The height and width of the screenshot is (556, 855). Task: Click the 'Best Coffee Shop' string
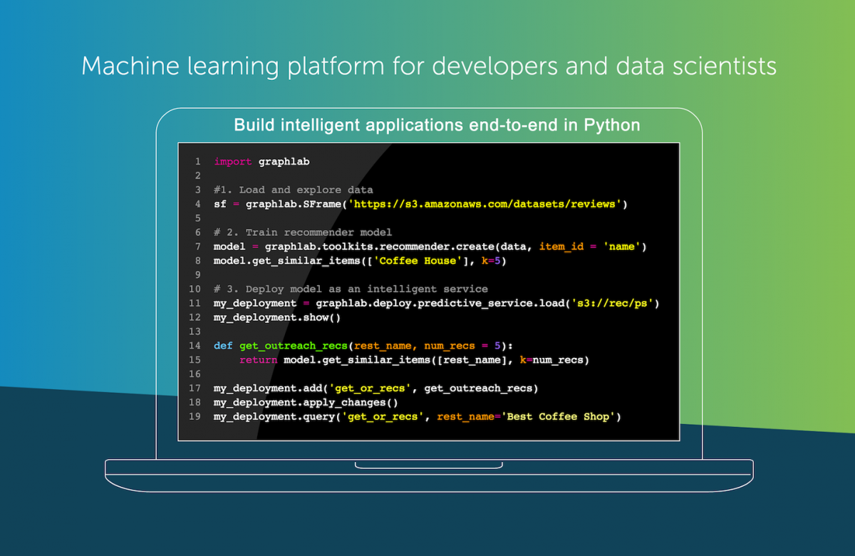click(558, 416)
